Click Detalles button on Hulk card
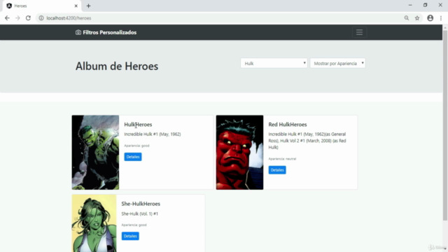 (133, 157)
